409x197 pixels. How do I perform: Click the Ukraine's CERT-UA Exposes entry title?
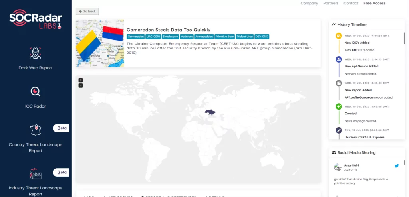(364, 137)
